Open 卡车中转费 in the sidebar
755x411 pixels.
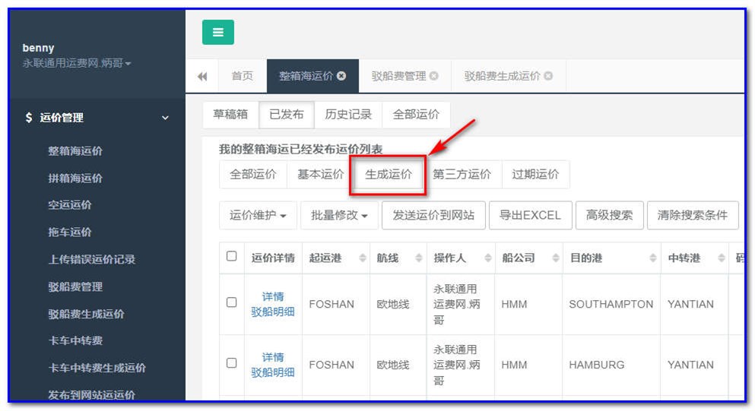[x=75, y=341]
